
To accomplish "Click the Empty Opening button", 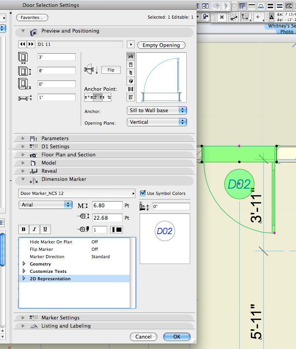I will (161, 45).
